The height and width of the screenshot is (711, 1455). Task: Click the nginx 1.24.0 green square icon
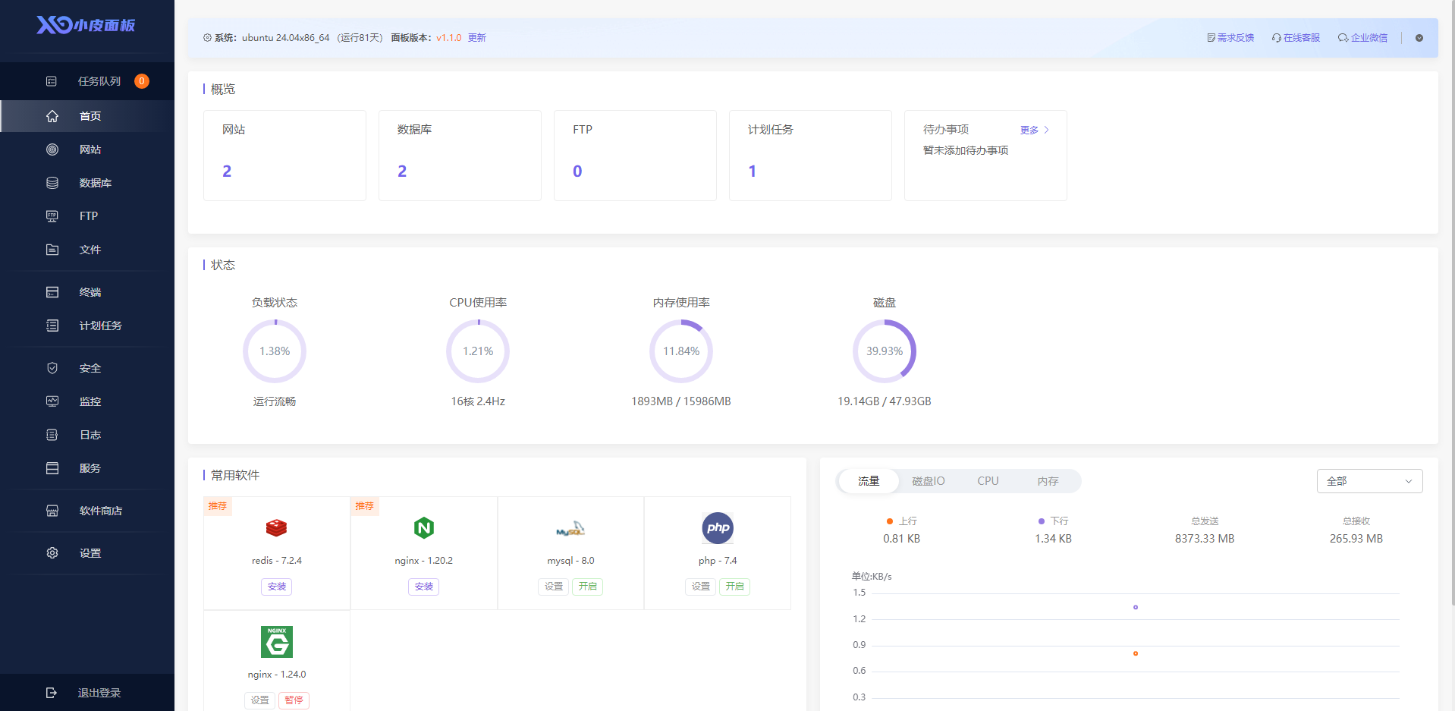[x=277, y=642]
